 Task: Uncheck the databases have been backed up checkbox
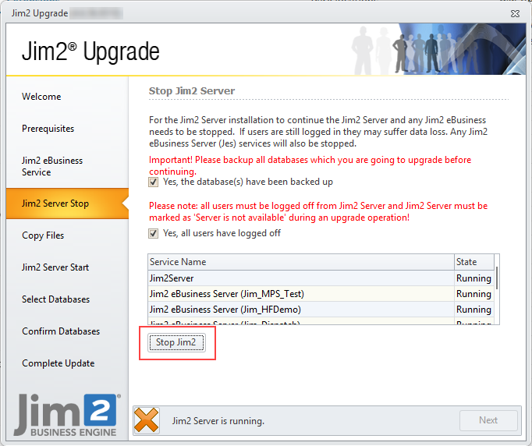[154, 182]
